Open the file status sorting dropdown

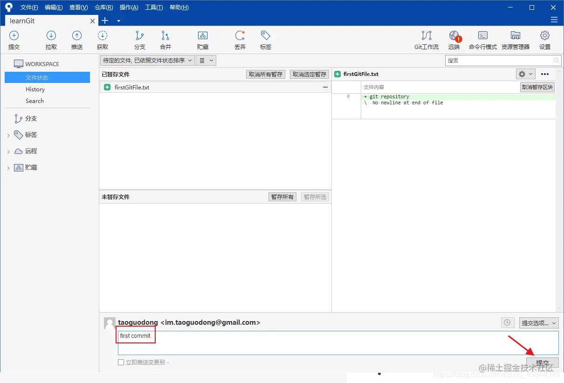(x=147, y=60)
